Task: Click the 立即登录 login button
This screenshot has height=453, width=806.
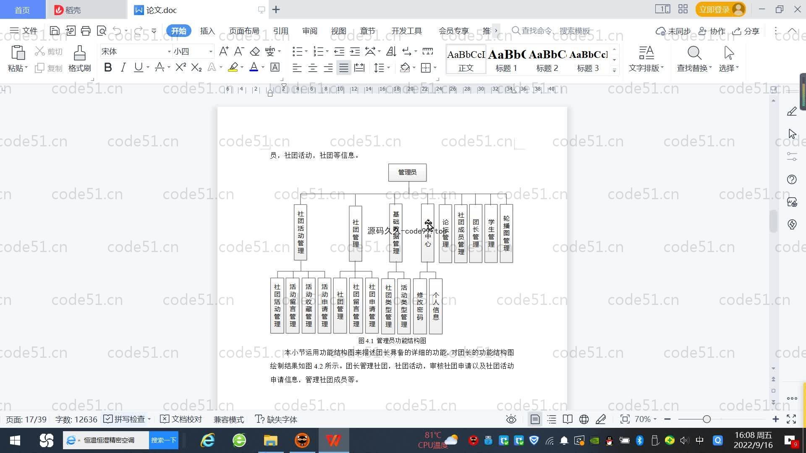Action: tap(720, 9)
